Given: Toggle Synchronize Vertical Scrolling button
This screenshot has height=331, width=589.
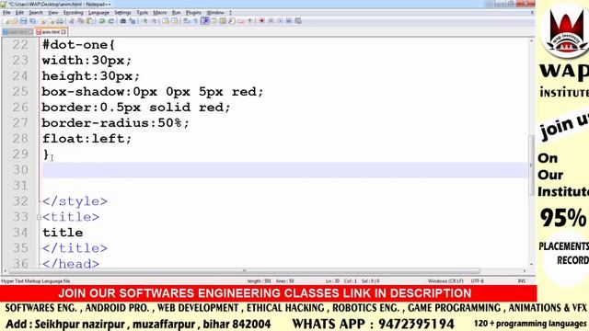Looking at the screenshot, I should click(166, 21).
